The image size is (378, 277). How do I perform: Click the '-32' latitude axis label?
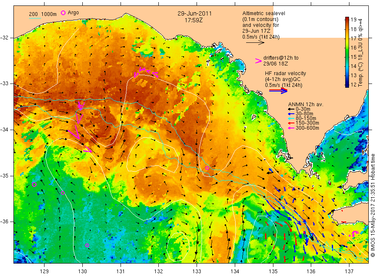5,38
